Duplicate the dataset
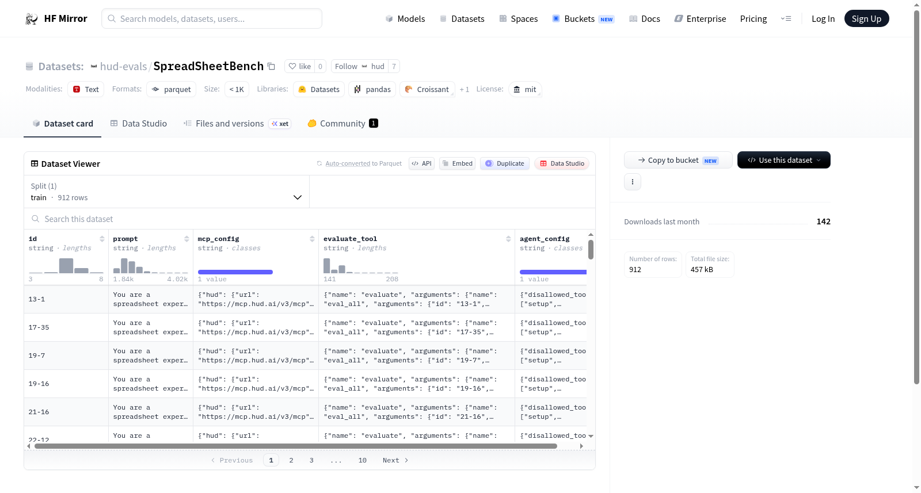 point(505,163)
